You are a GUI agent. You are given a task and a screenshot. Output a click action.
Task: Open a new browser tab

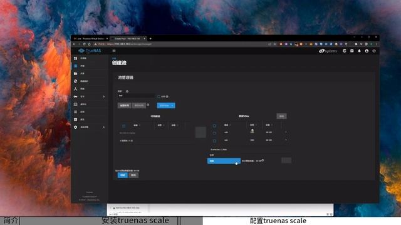click(x=150, y=39)
